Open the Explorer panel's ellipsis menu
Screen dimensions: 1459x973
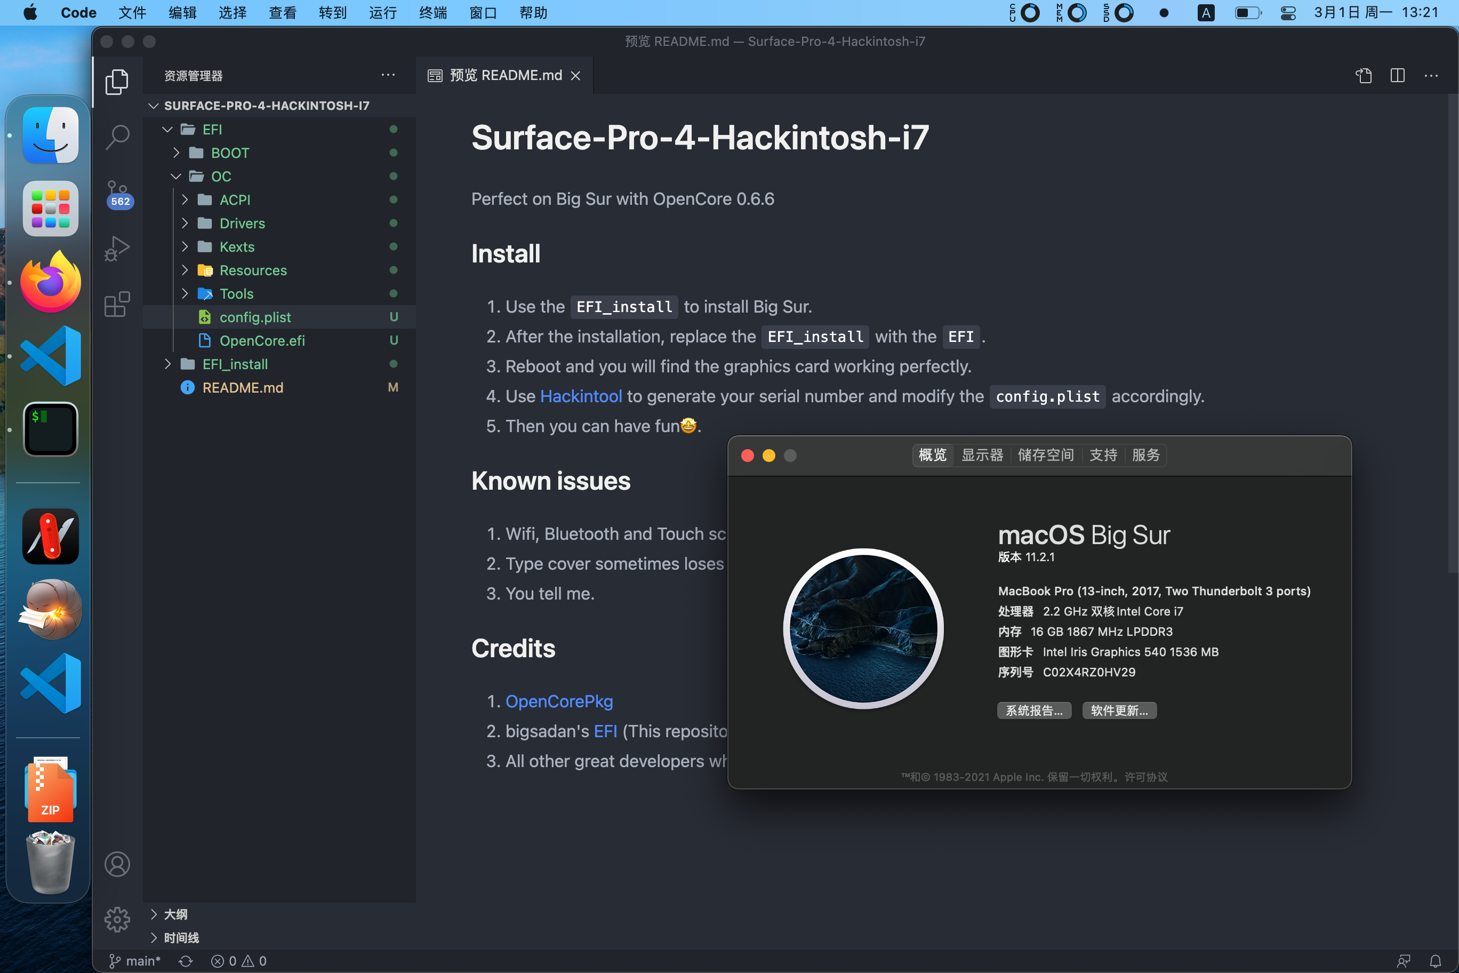point(388,75)
